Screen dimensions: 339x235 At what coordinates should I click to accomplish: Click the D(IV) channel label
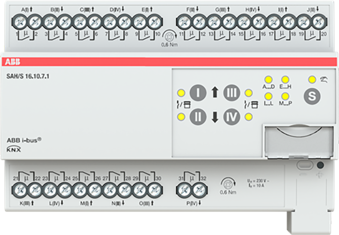point(117,9)
